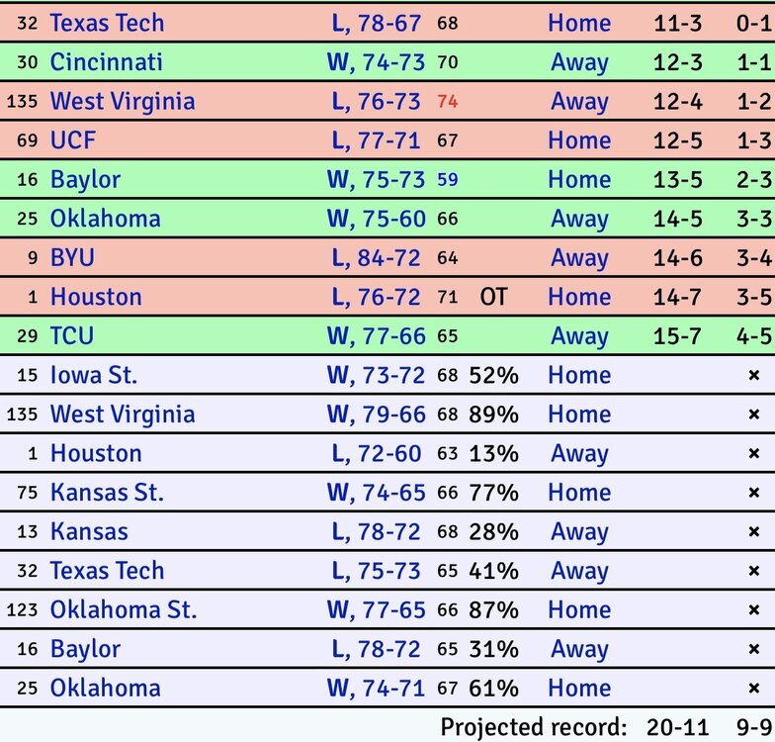Open the Cincinnati team link
The image size is (775, 742).
(106, 62)
